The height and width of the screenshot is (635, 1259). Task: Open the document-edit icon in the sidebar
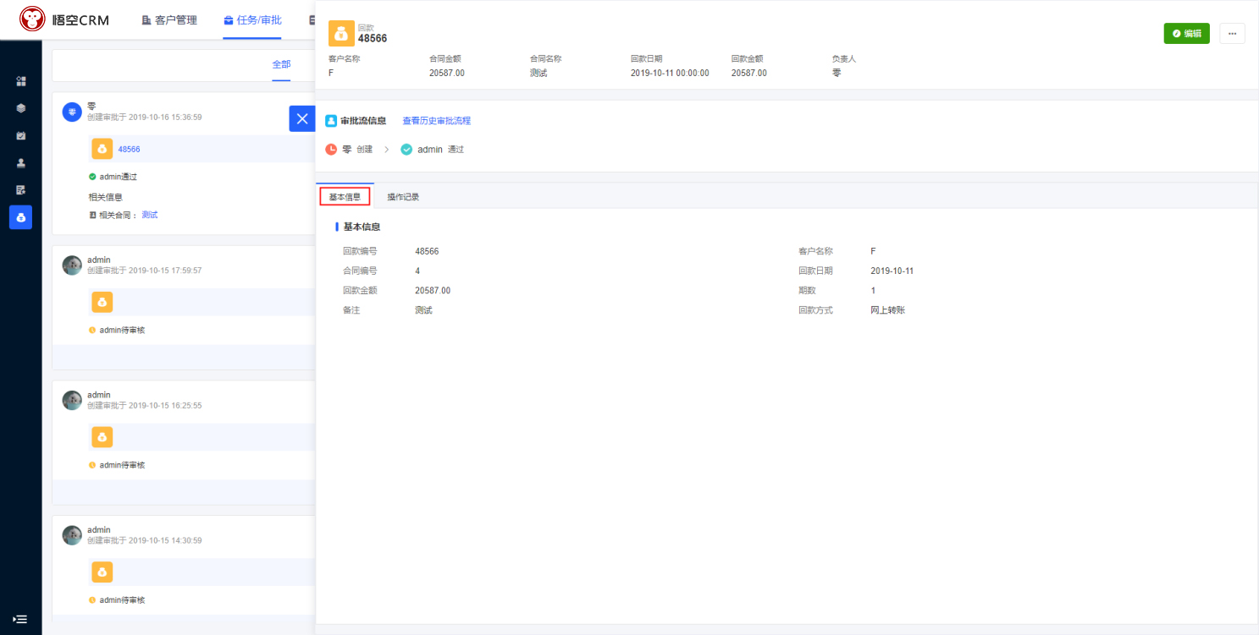[21, 190]
